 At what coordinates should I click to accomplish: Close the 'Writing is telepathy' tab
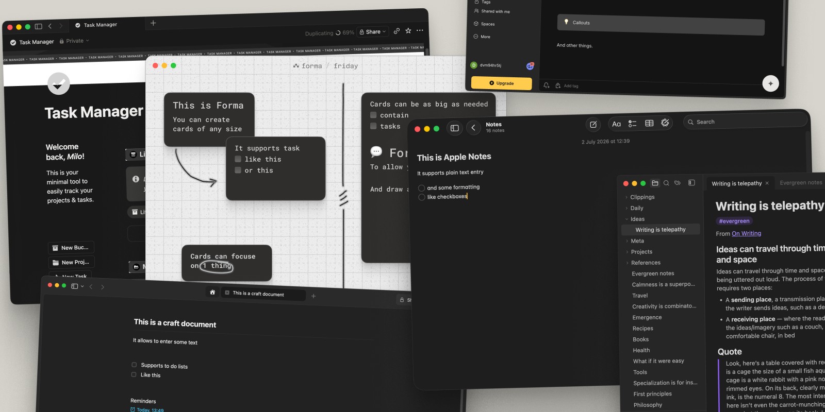tap(767, 183)
